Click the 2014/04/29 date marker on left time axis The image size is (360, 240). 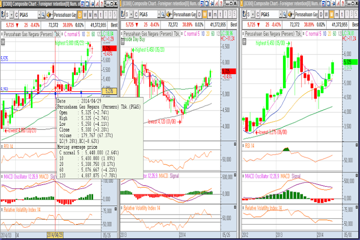[x=55, y=235]
